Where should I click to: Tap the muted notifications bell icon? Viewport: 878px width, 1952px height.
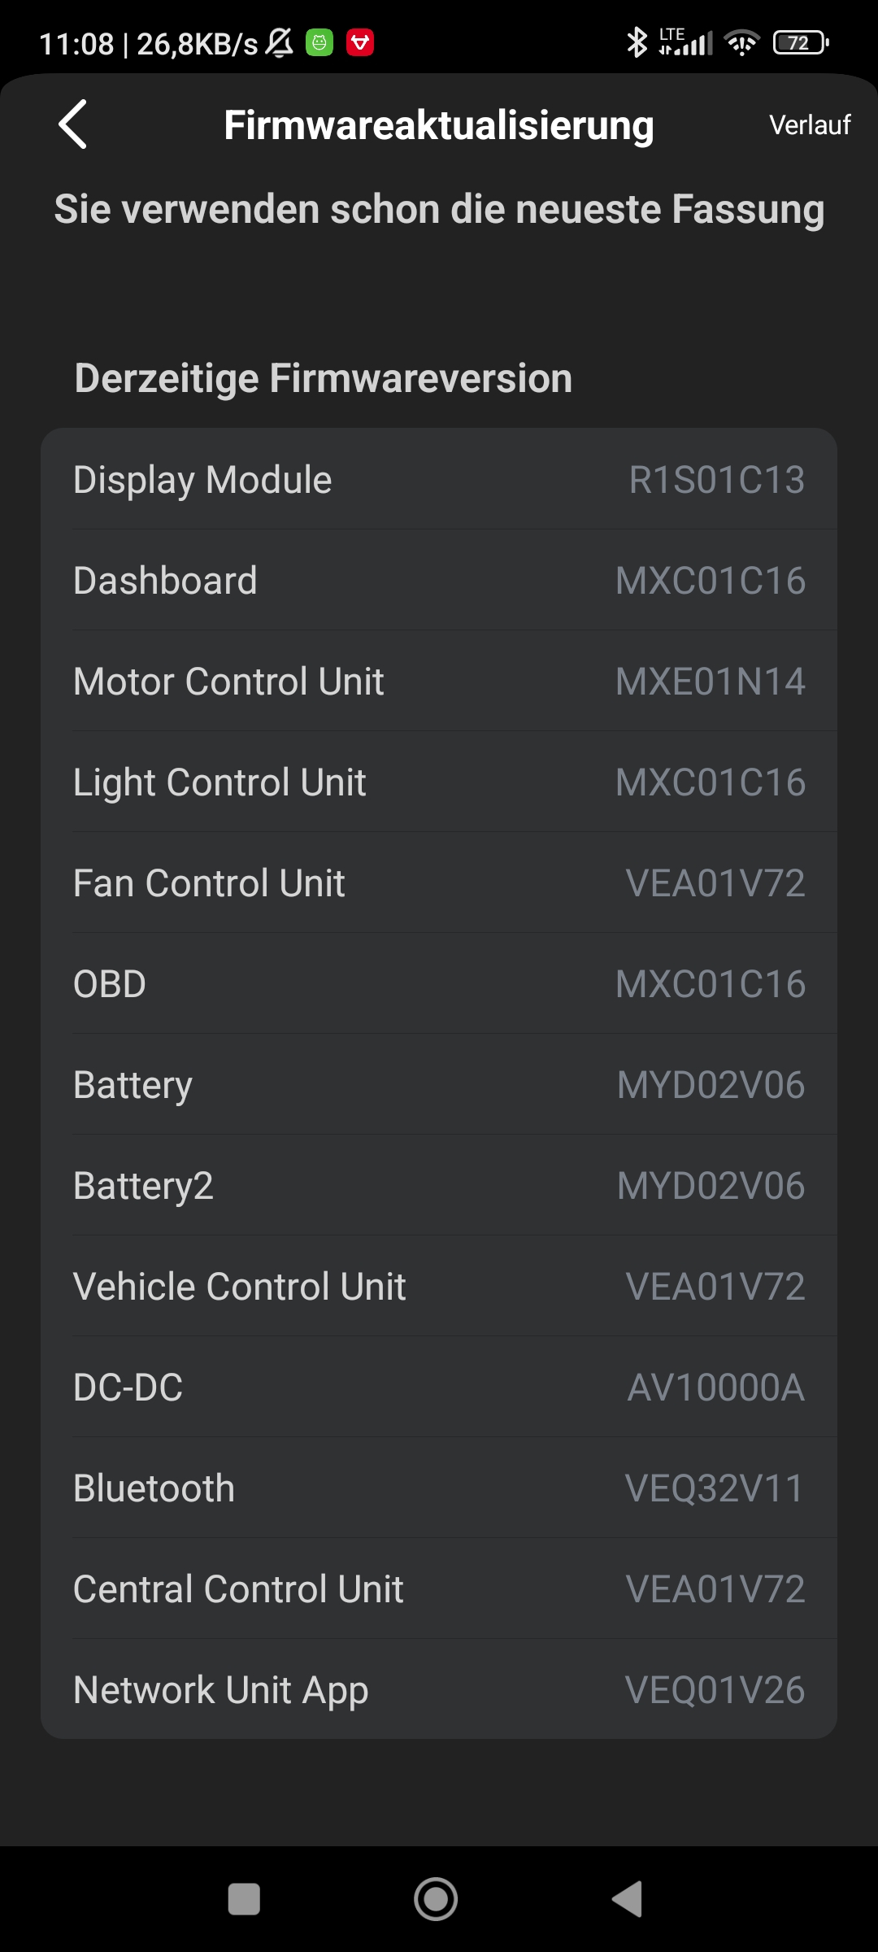click(x=280, y=42)
